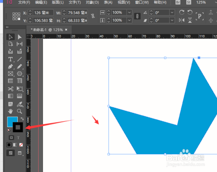The image size is (217, 172).
Task: Select the Eyedropper tool
Action: 20,104
